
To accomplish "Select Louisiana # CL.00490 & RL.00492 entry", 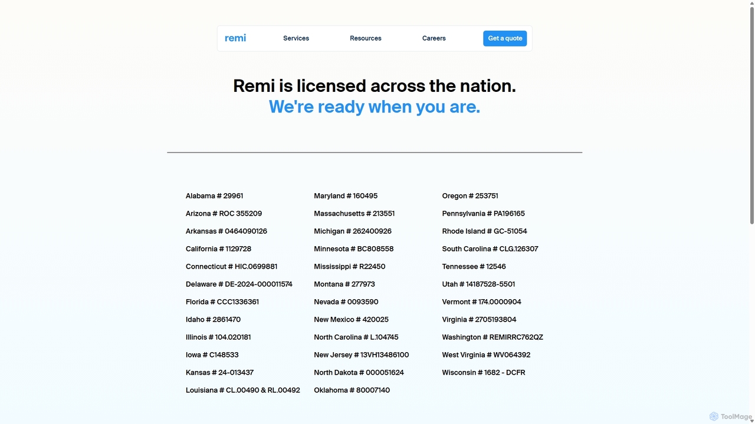I will [x=243, y=390].
